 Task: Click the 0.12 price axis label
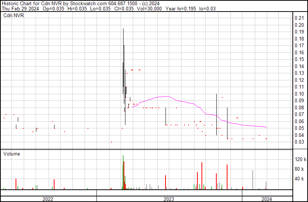click(299, 80)
